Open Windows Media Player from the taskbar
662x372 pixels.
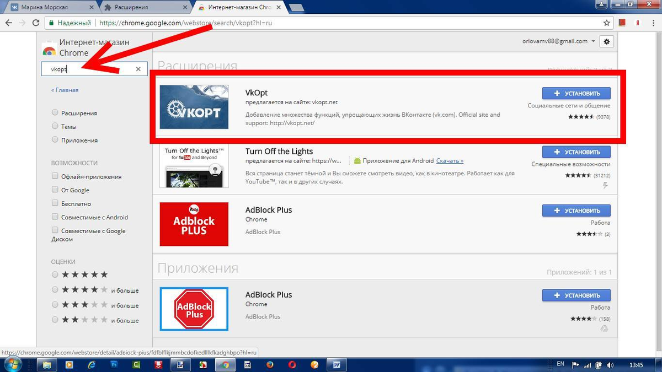point(70,365)
